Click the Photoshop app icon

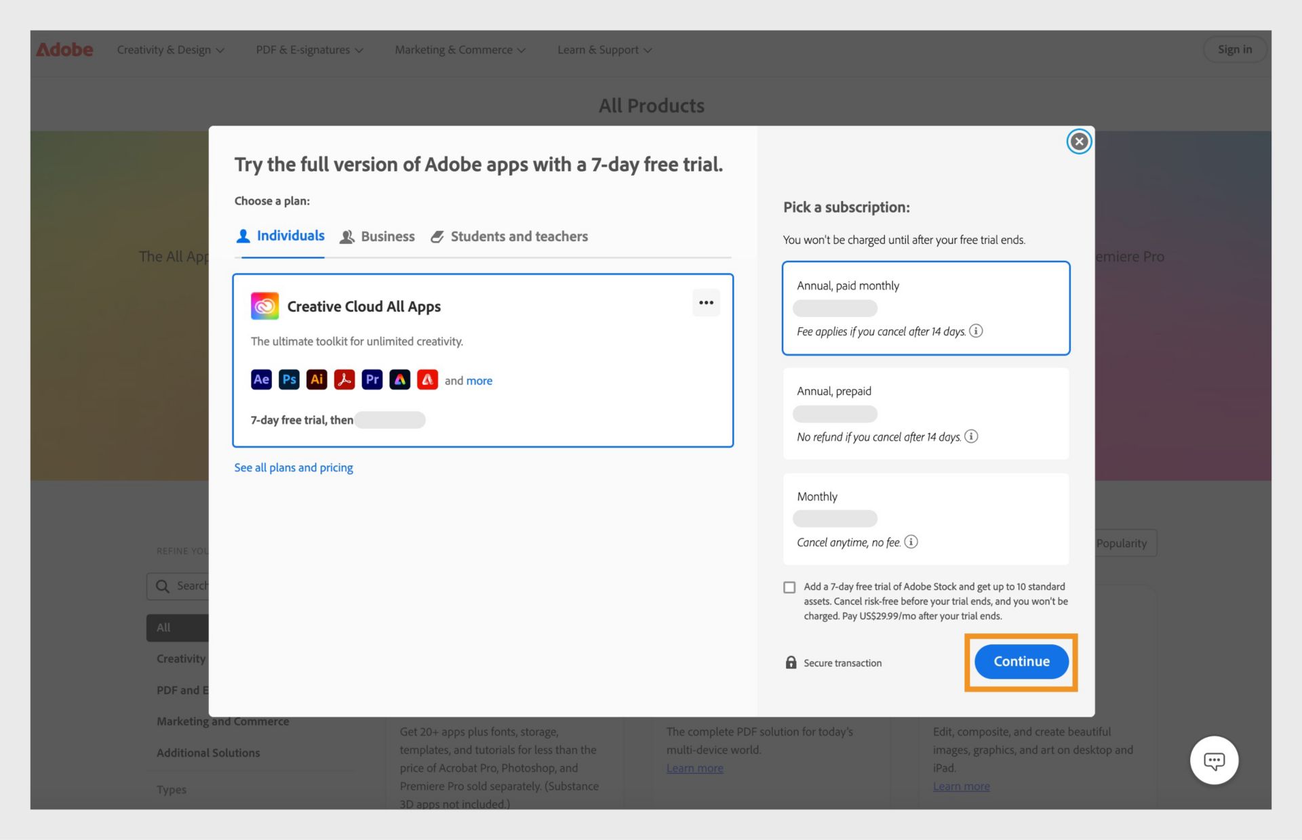[288, 379]
